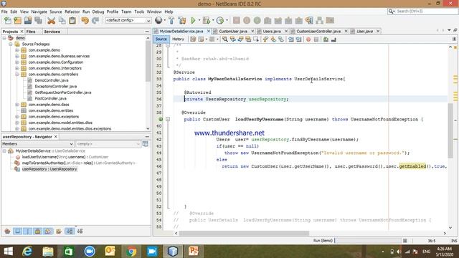Screen dimensions: 459x258
Task: Collapse loadUserByUsername method fold on line 39
Action: 168,119
